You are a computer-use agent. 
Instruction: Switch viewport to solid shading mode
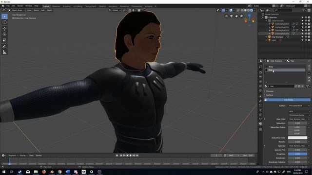click(245, 10)
